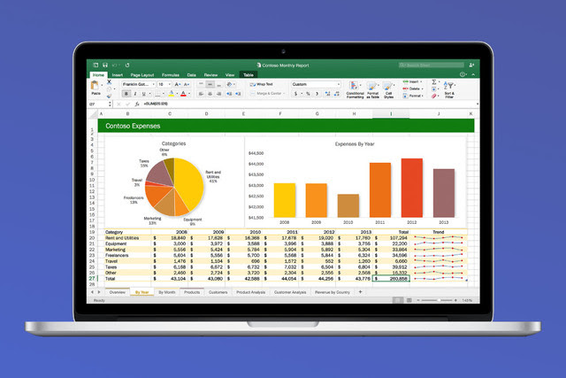Open the Data ribbon tab
This screenshot has width=566, height=378.
[191, 75]
